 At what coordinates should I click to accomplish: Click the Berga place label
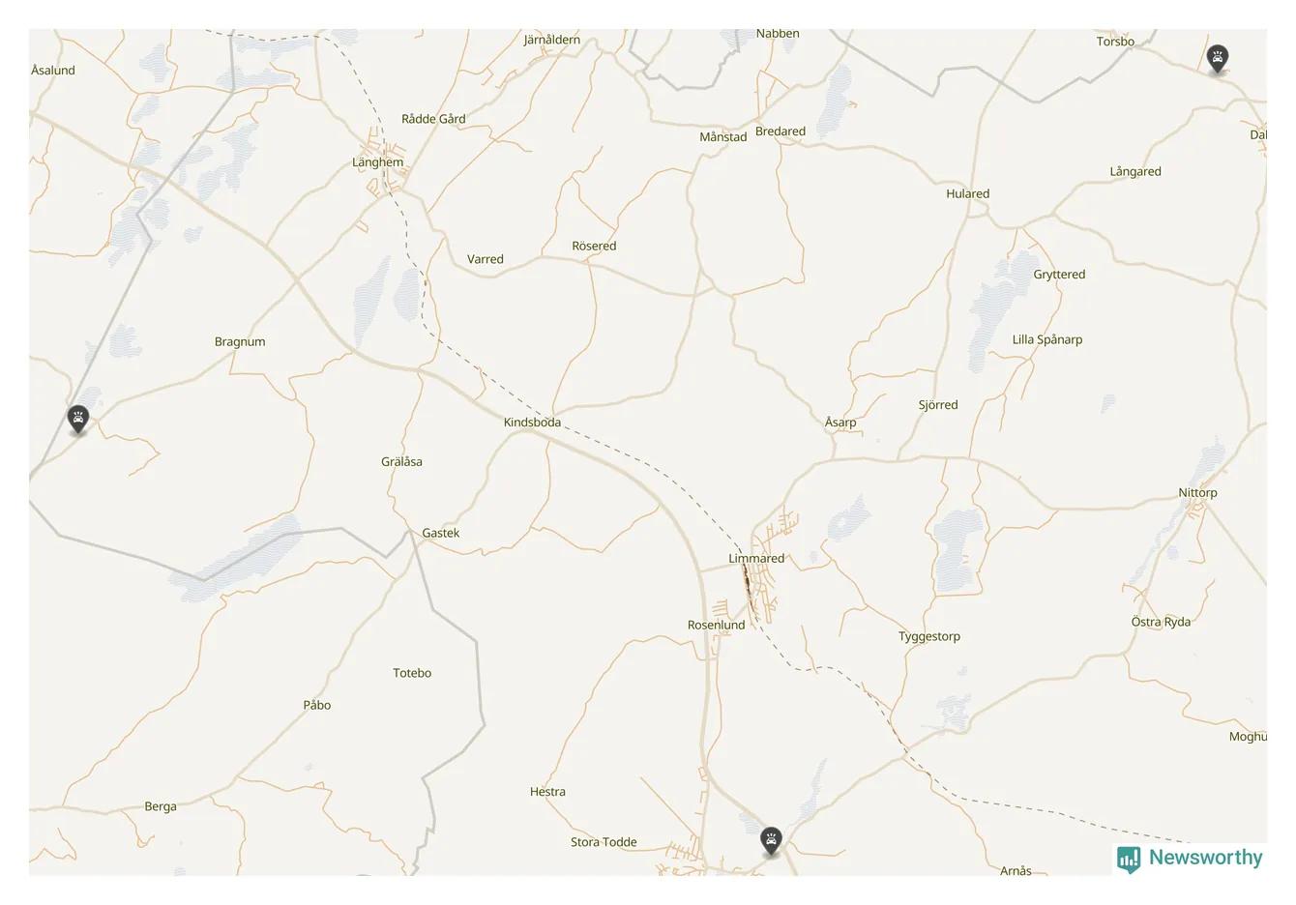[161, 806]
